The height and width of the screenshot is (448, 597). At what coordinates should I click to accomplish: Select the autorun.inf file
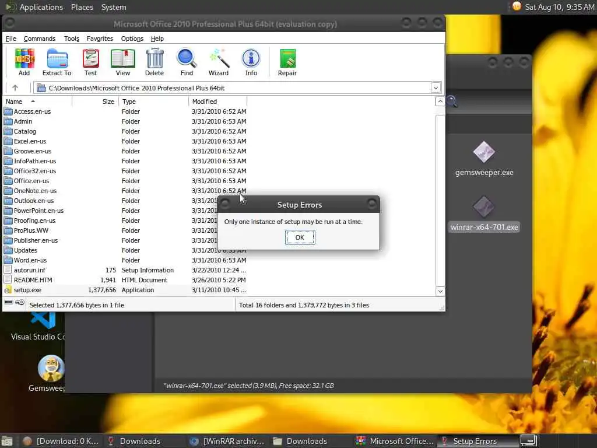coord(29,269)
